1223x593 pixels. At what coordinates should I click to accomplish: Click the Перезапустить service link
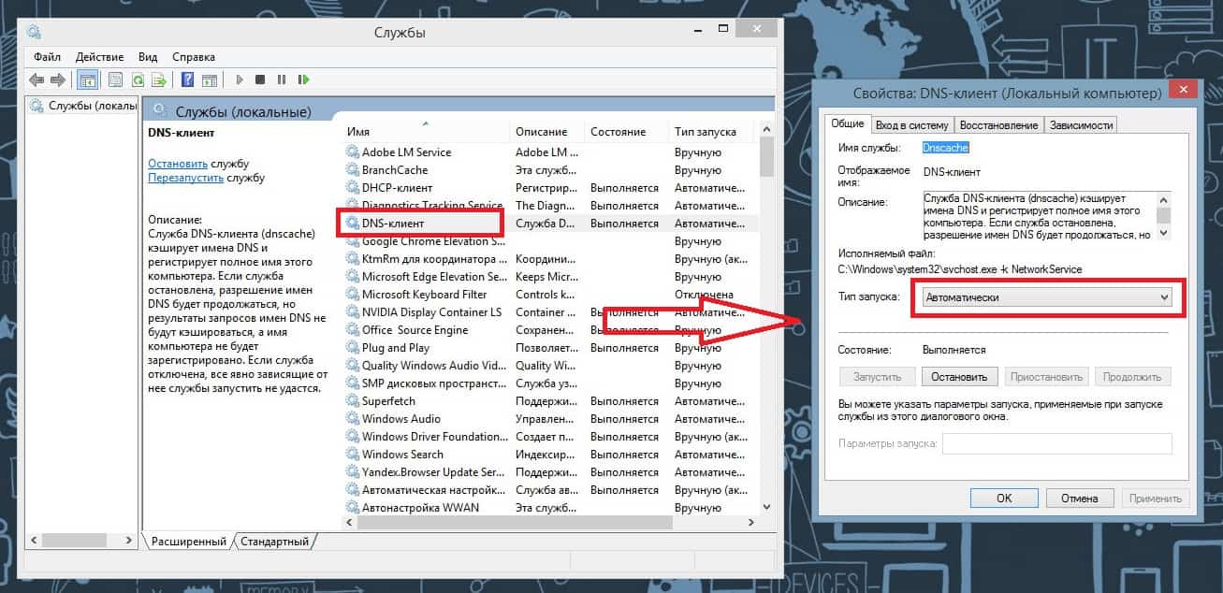pyautogui.click(x=184, y=178)
